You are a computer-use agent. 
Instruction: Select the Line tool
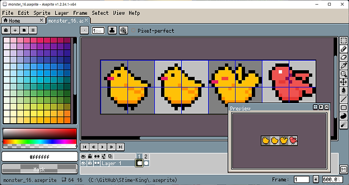344,99
